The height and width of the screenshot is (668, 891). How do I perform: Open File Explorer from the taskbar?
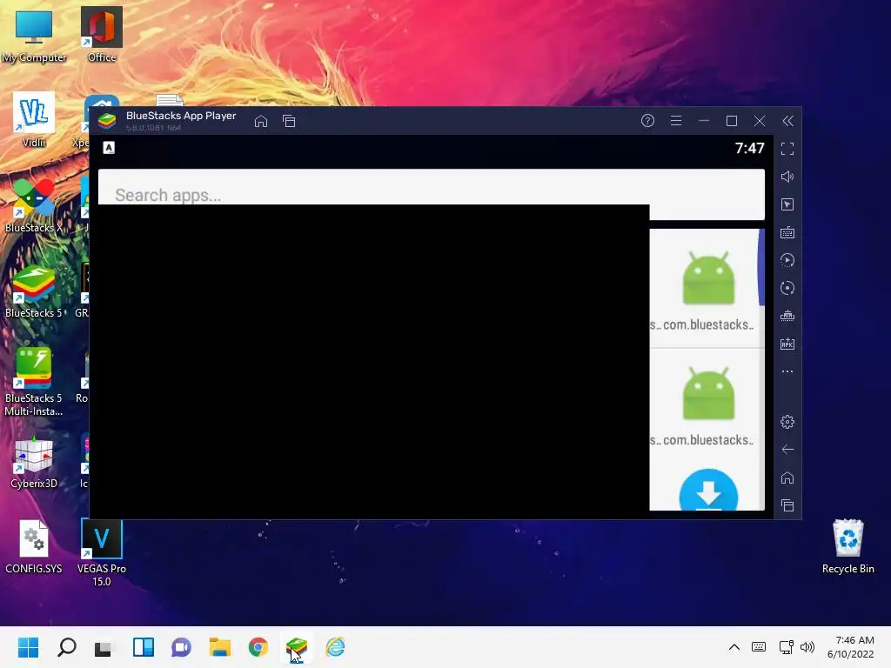(220, 647)
